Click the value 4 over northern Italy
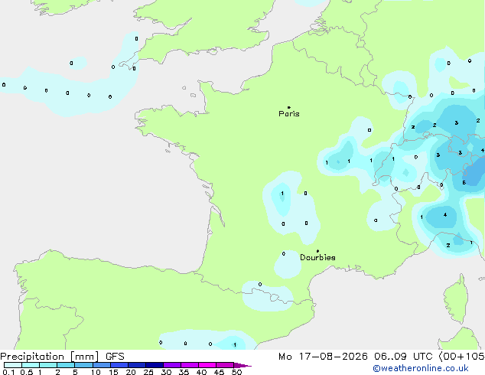The image size is (485, 375). (445, 215)
